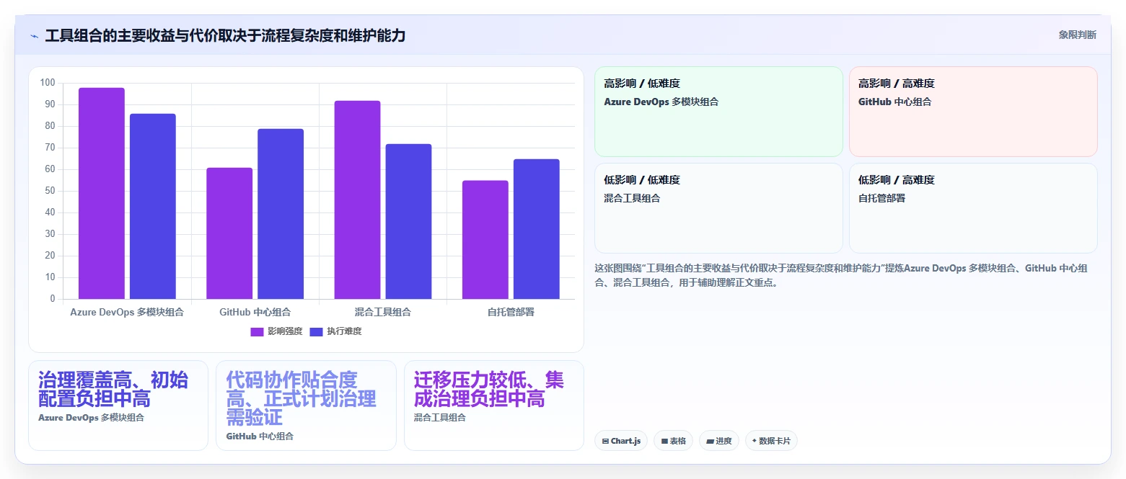Toggle the 影响强度 legend purple swatch
The image size is (1126, 479).
pos(258,331)
